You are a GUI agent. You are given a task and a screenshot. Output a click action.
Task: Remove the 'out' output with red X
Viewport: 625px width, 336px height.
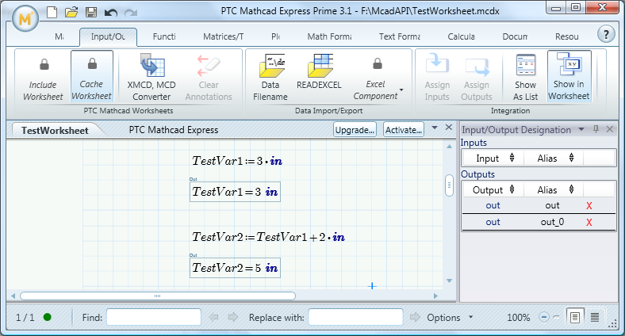coord(589,206)
